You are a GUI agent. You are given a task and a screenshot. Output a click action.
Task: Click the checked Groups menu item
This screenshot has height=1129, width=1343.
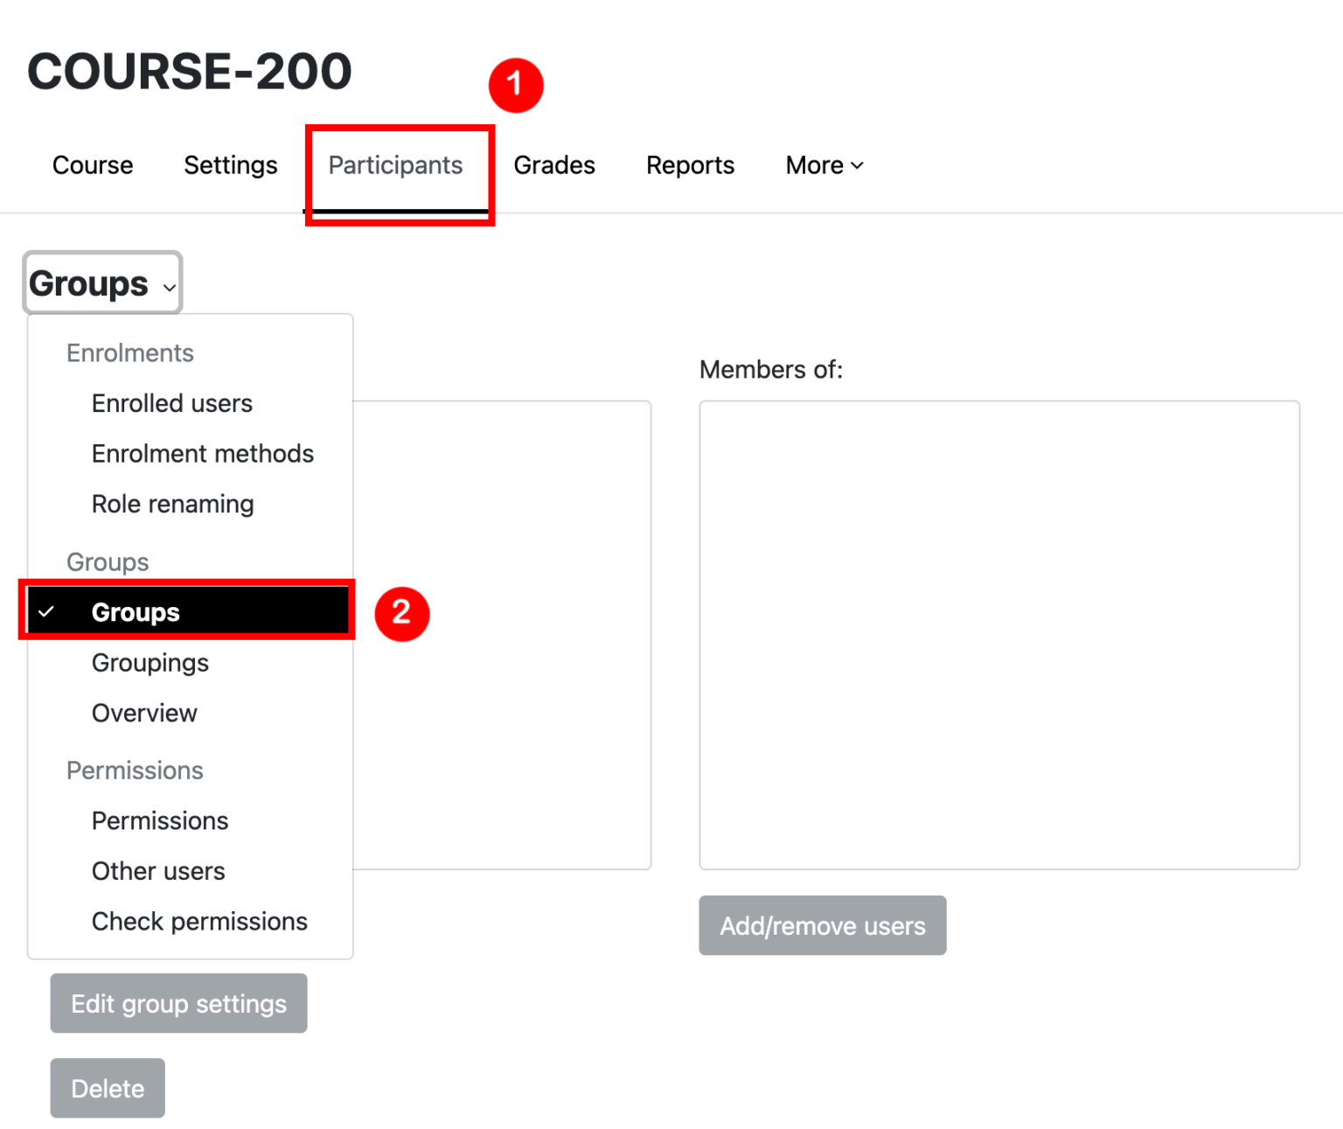click(136, 612)
